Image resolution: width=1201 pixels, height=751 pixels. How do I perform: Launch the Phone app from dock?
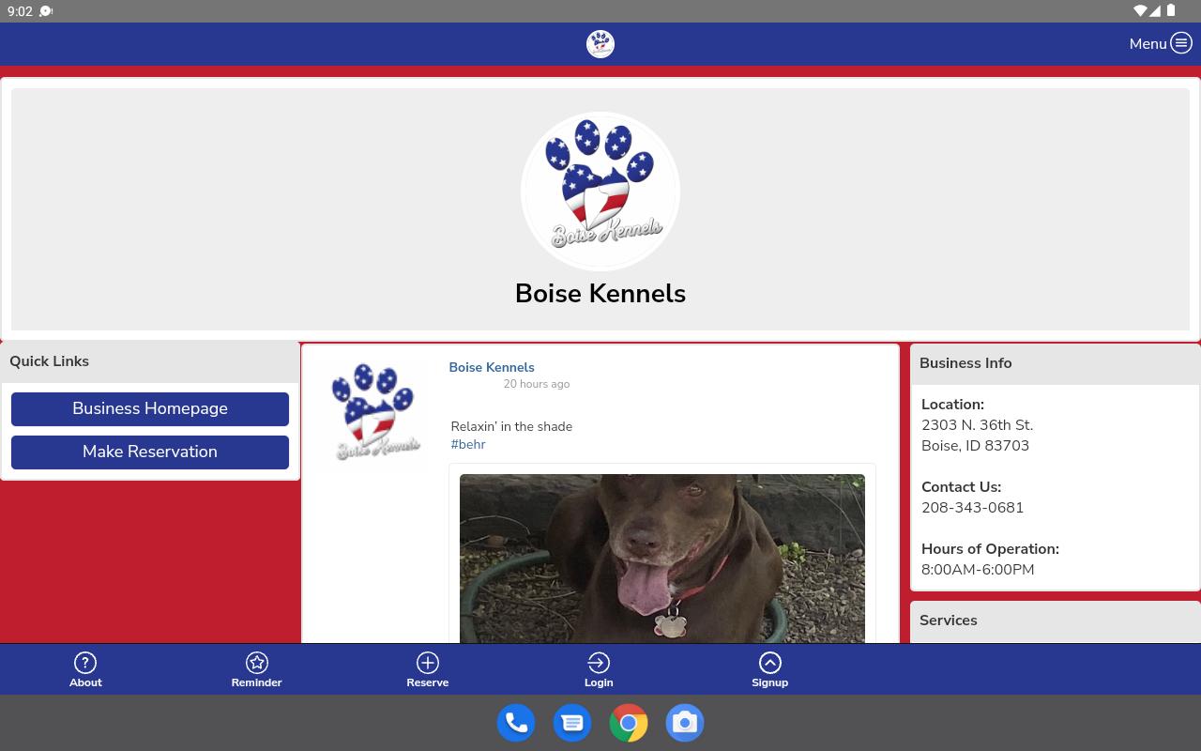(516, 723)
